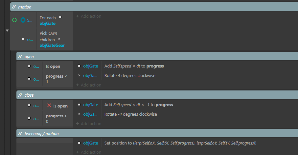The height and width of the screenshot is (155, 298).
Task: Click objGate icon beside Add Self.speed × dt action
Action: pyautogui.click(x=79, y=66)
